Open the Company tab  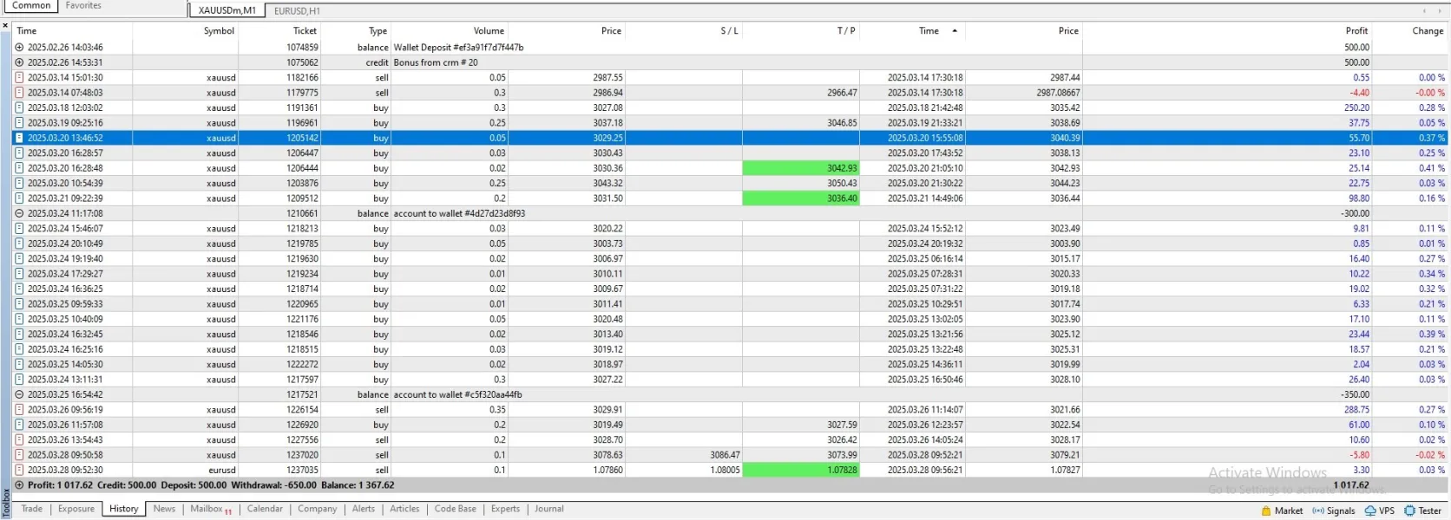pyautogui.click(x=318, y=509)
